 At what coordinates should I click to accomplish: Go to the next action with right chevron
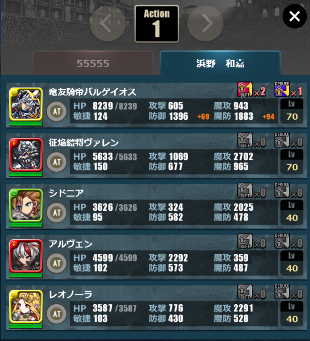click(205, 23)
